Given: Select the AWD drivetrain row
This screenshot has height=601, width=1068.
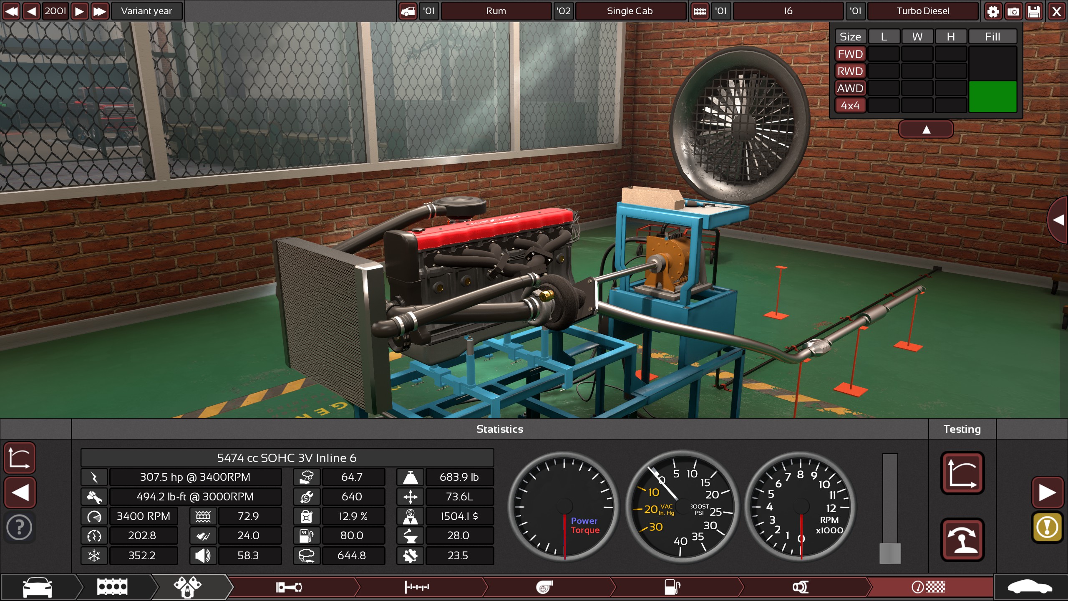Looking at the screenshot, I should tap(850, 88).
